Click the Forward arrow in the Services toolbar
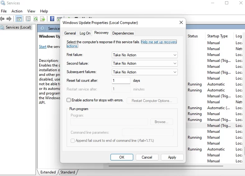This screenshot has width=245, height=176. coord(9,19)
